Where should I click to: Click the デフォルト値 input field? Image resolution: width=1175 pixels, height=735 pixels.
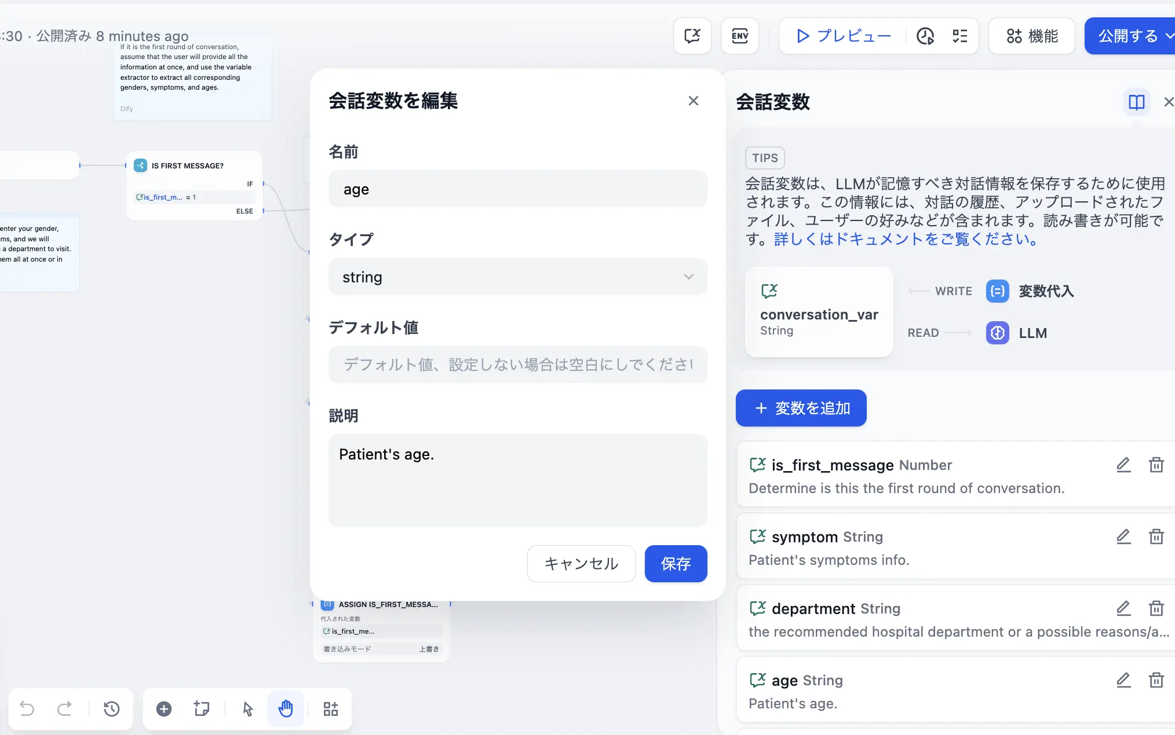click(517, 365)
